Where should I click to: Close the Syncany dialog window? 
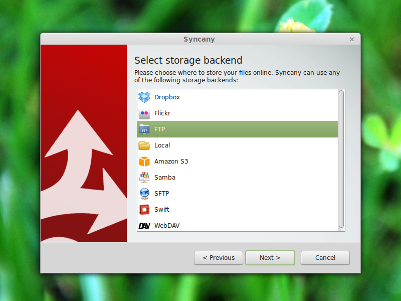pyautogui.click(x=352, y=40)
